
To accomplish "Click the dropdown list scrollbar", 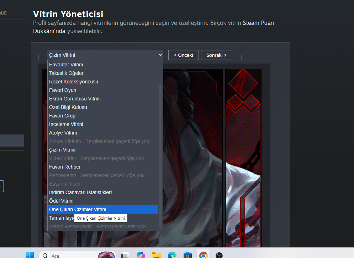I will pyautogui.click(x=160, y=156).
